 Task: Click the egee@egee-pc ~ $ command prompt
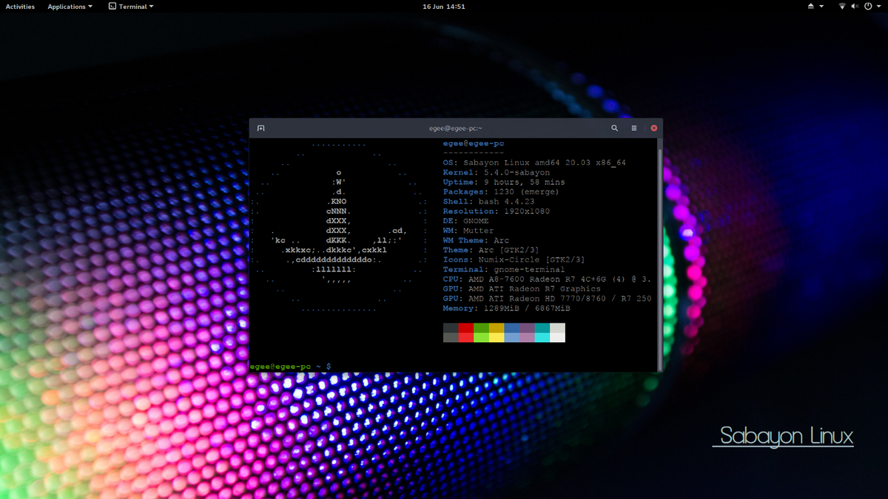pyautogui.click(x=290, y=366)
